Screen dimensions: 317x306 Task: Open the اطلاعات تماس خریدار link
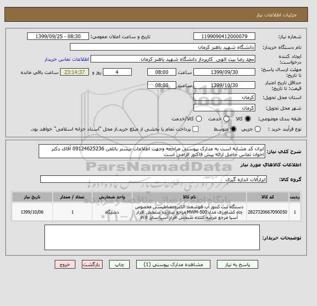67,59
